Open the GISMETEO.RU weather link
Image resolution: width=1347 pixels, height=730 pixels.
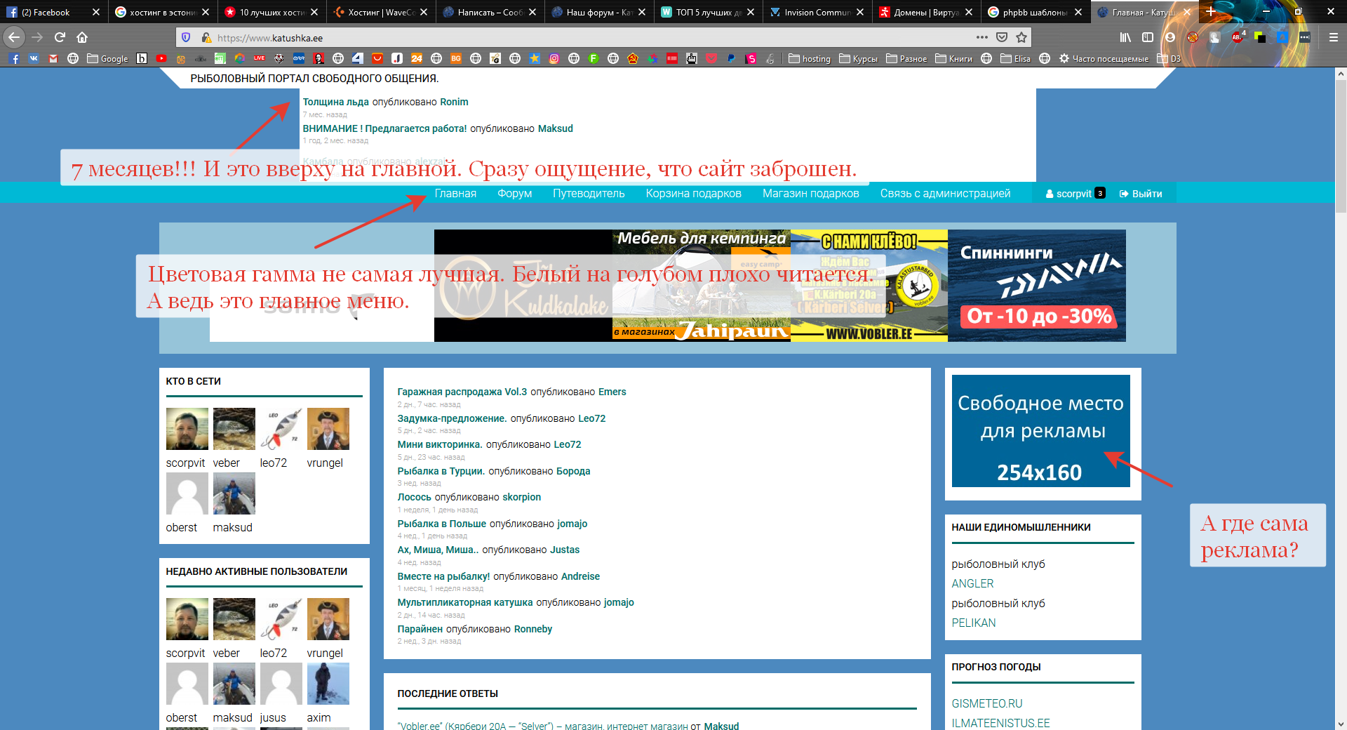[x=987, y=703]
